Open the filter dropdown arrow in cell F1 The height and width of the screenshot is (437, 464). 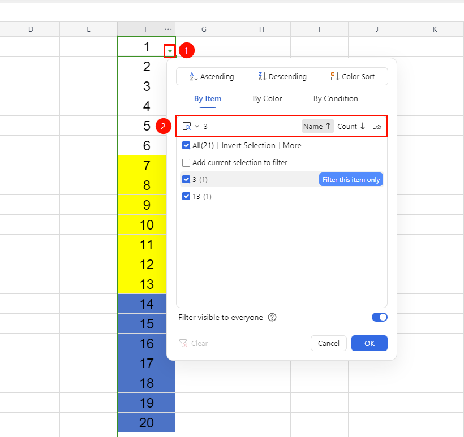[x=170, y=51]
